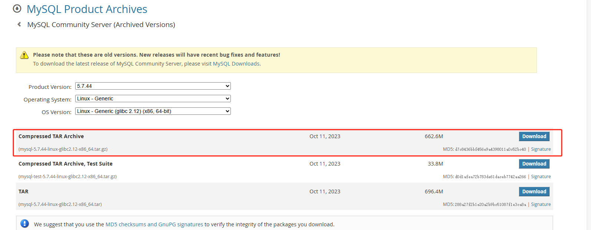Open Signature link for mysql-test-5.7.44 tar.gz
Viewport: 591px width, 230px height.
tap(541, 177)
